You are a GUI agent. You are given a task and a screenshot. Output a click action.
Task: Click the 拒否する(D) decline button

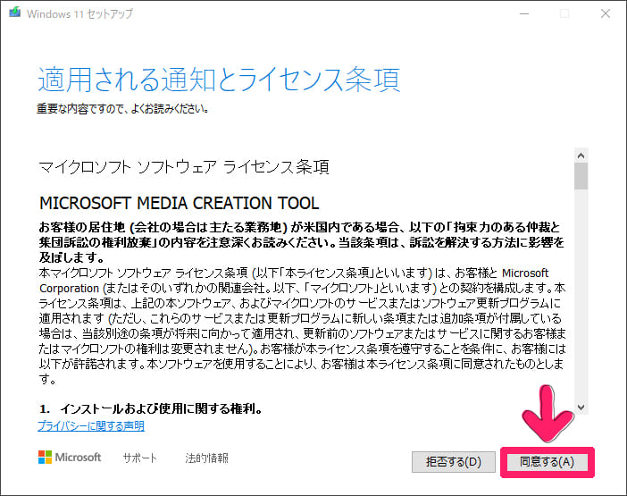click(x=454, y=462)
